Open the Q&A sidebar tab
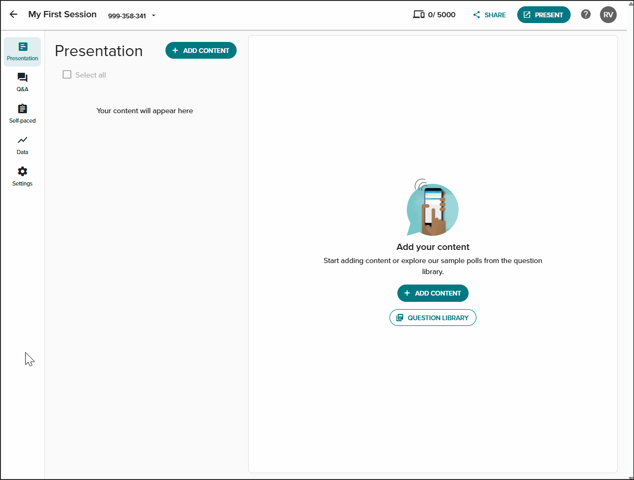Screen dimensions: 634x480 tap(23, 83)
